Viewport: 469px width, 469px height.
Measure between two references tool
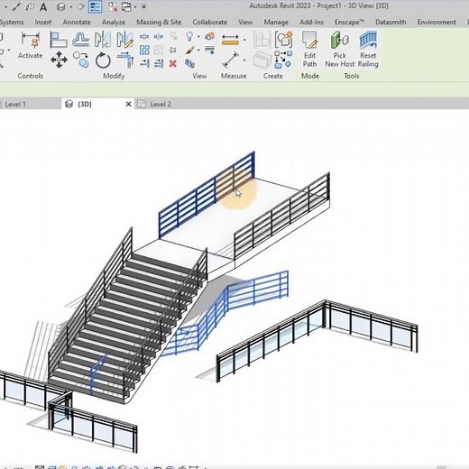point(230,40)
